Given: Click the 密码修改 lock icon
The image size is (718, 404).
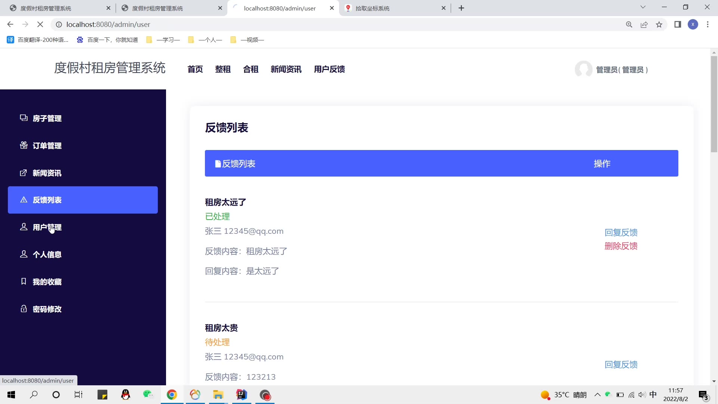Looking at the screenshot, I should click(24, 309).
